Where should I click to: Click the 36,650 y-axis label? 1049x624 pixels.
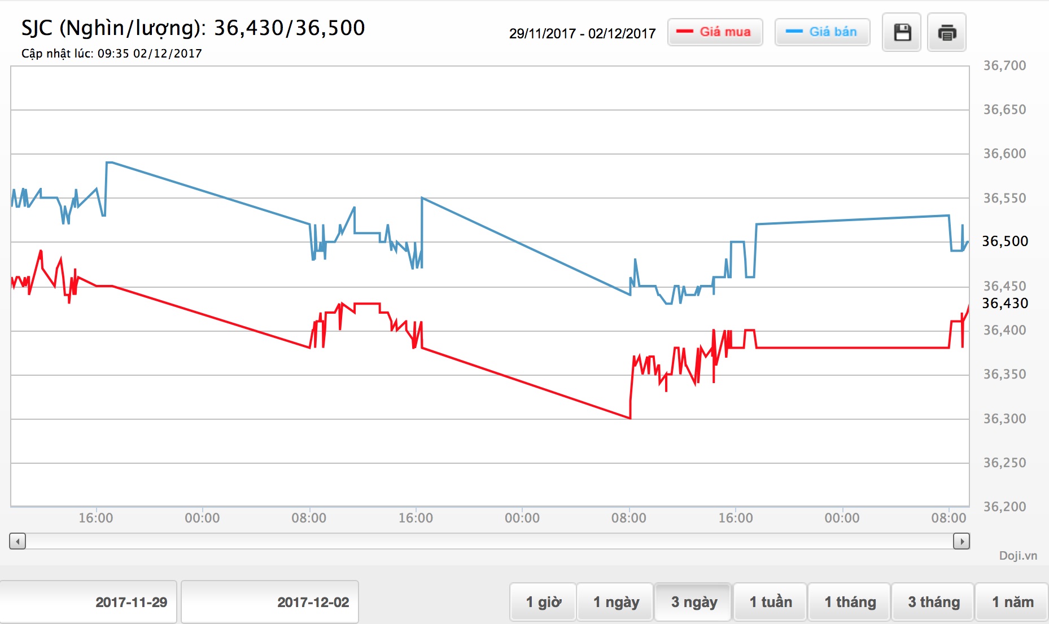coord(1004,109)
